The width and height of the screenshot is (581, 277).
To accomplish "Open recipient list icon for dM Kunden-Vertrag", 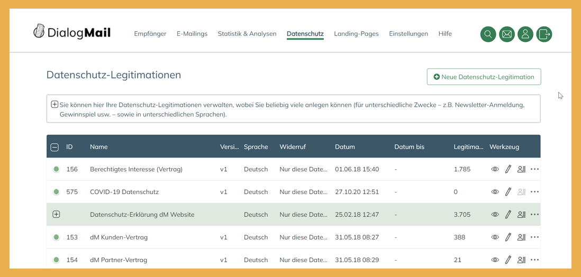I will point(522,237).
